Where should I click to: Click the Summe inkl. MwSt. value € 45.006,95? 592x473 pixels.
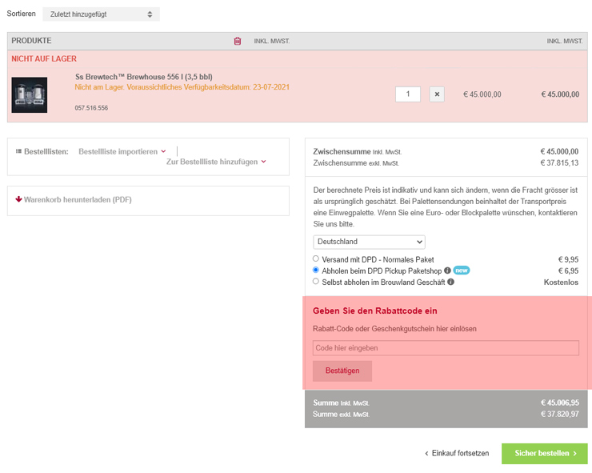559,403
